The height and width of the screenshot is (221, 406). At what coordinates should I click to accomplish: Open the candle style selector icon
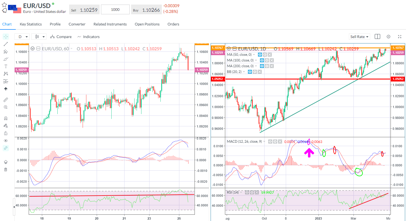tap(39, 37)
